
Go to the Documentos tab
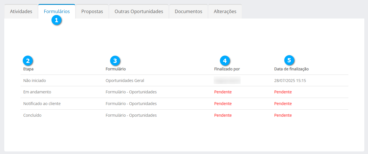[188, 12]
